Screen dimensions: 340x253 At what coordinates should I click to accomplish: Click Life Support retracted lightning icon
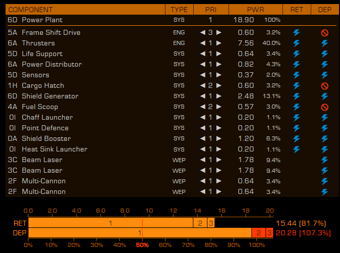[x=297, y=54]
